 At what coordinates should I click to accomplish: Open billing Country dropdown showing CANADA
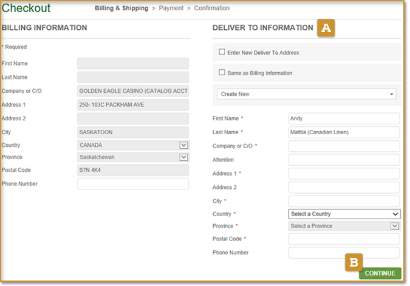point(133,145)
